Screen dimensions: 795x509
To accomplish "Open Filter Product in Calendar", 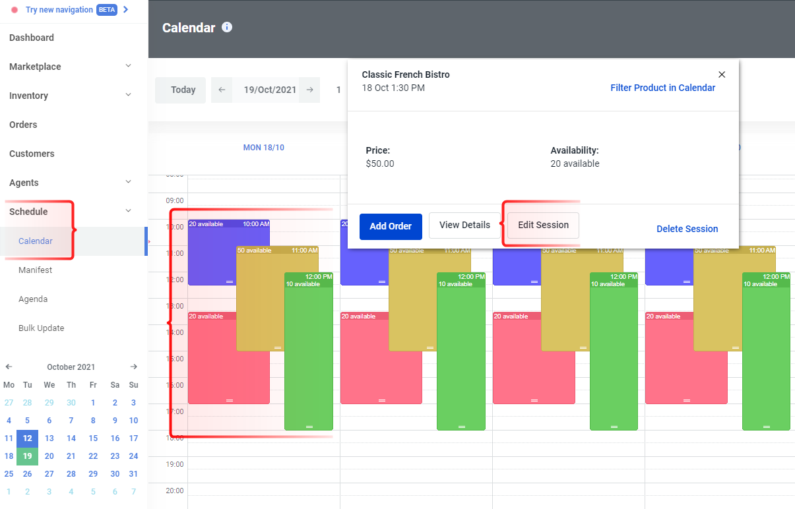I will pos(662,87).
